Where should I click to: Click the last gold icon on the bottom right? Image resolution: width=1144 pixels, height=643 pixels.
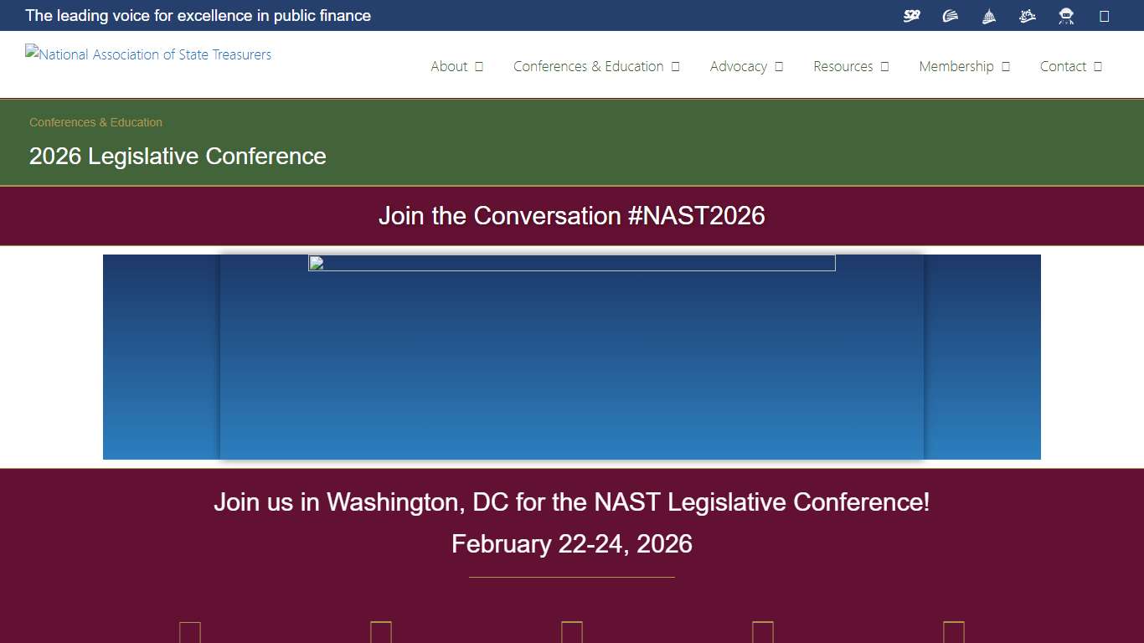click(953, 632)
